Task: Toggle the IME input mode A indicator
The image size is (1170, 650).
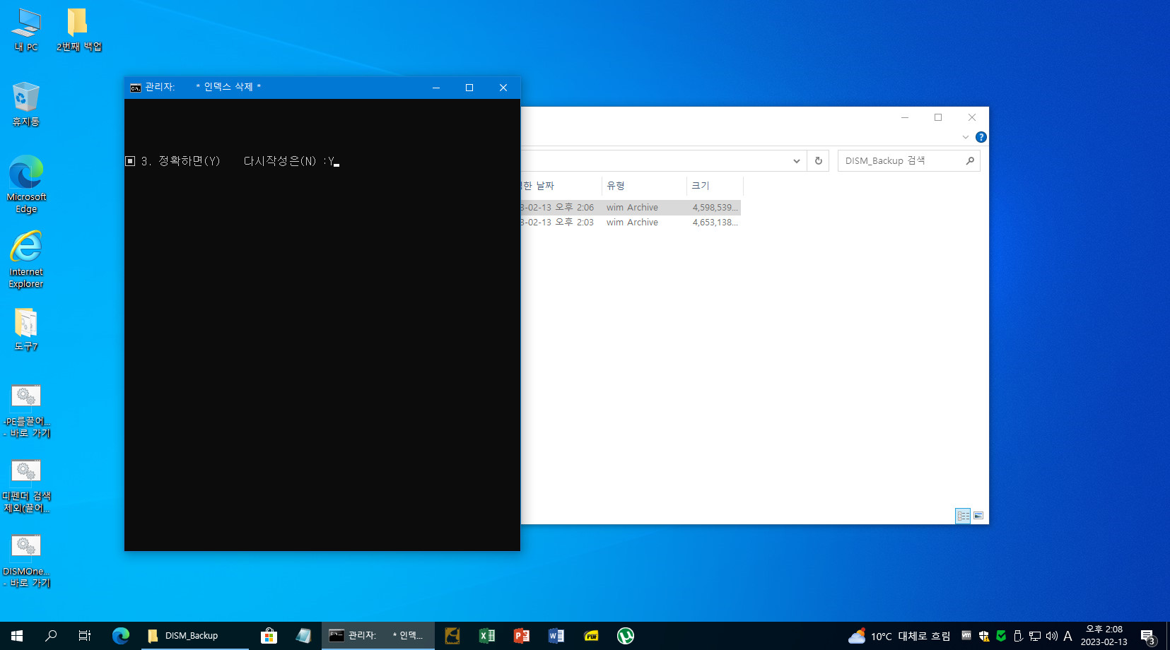Action: point(1067,636)
